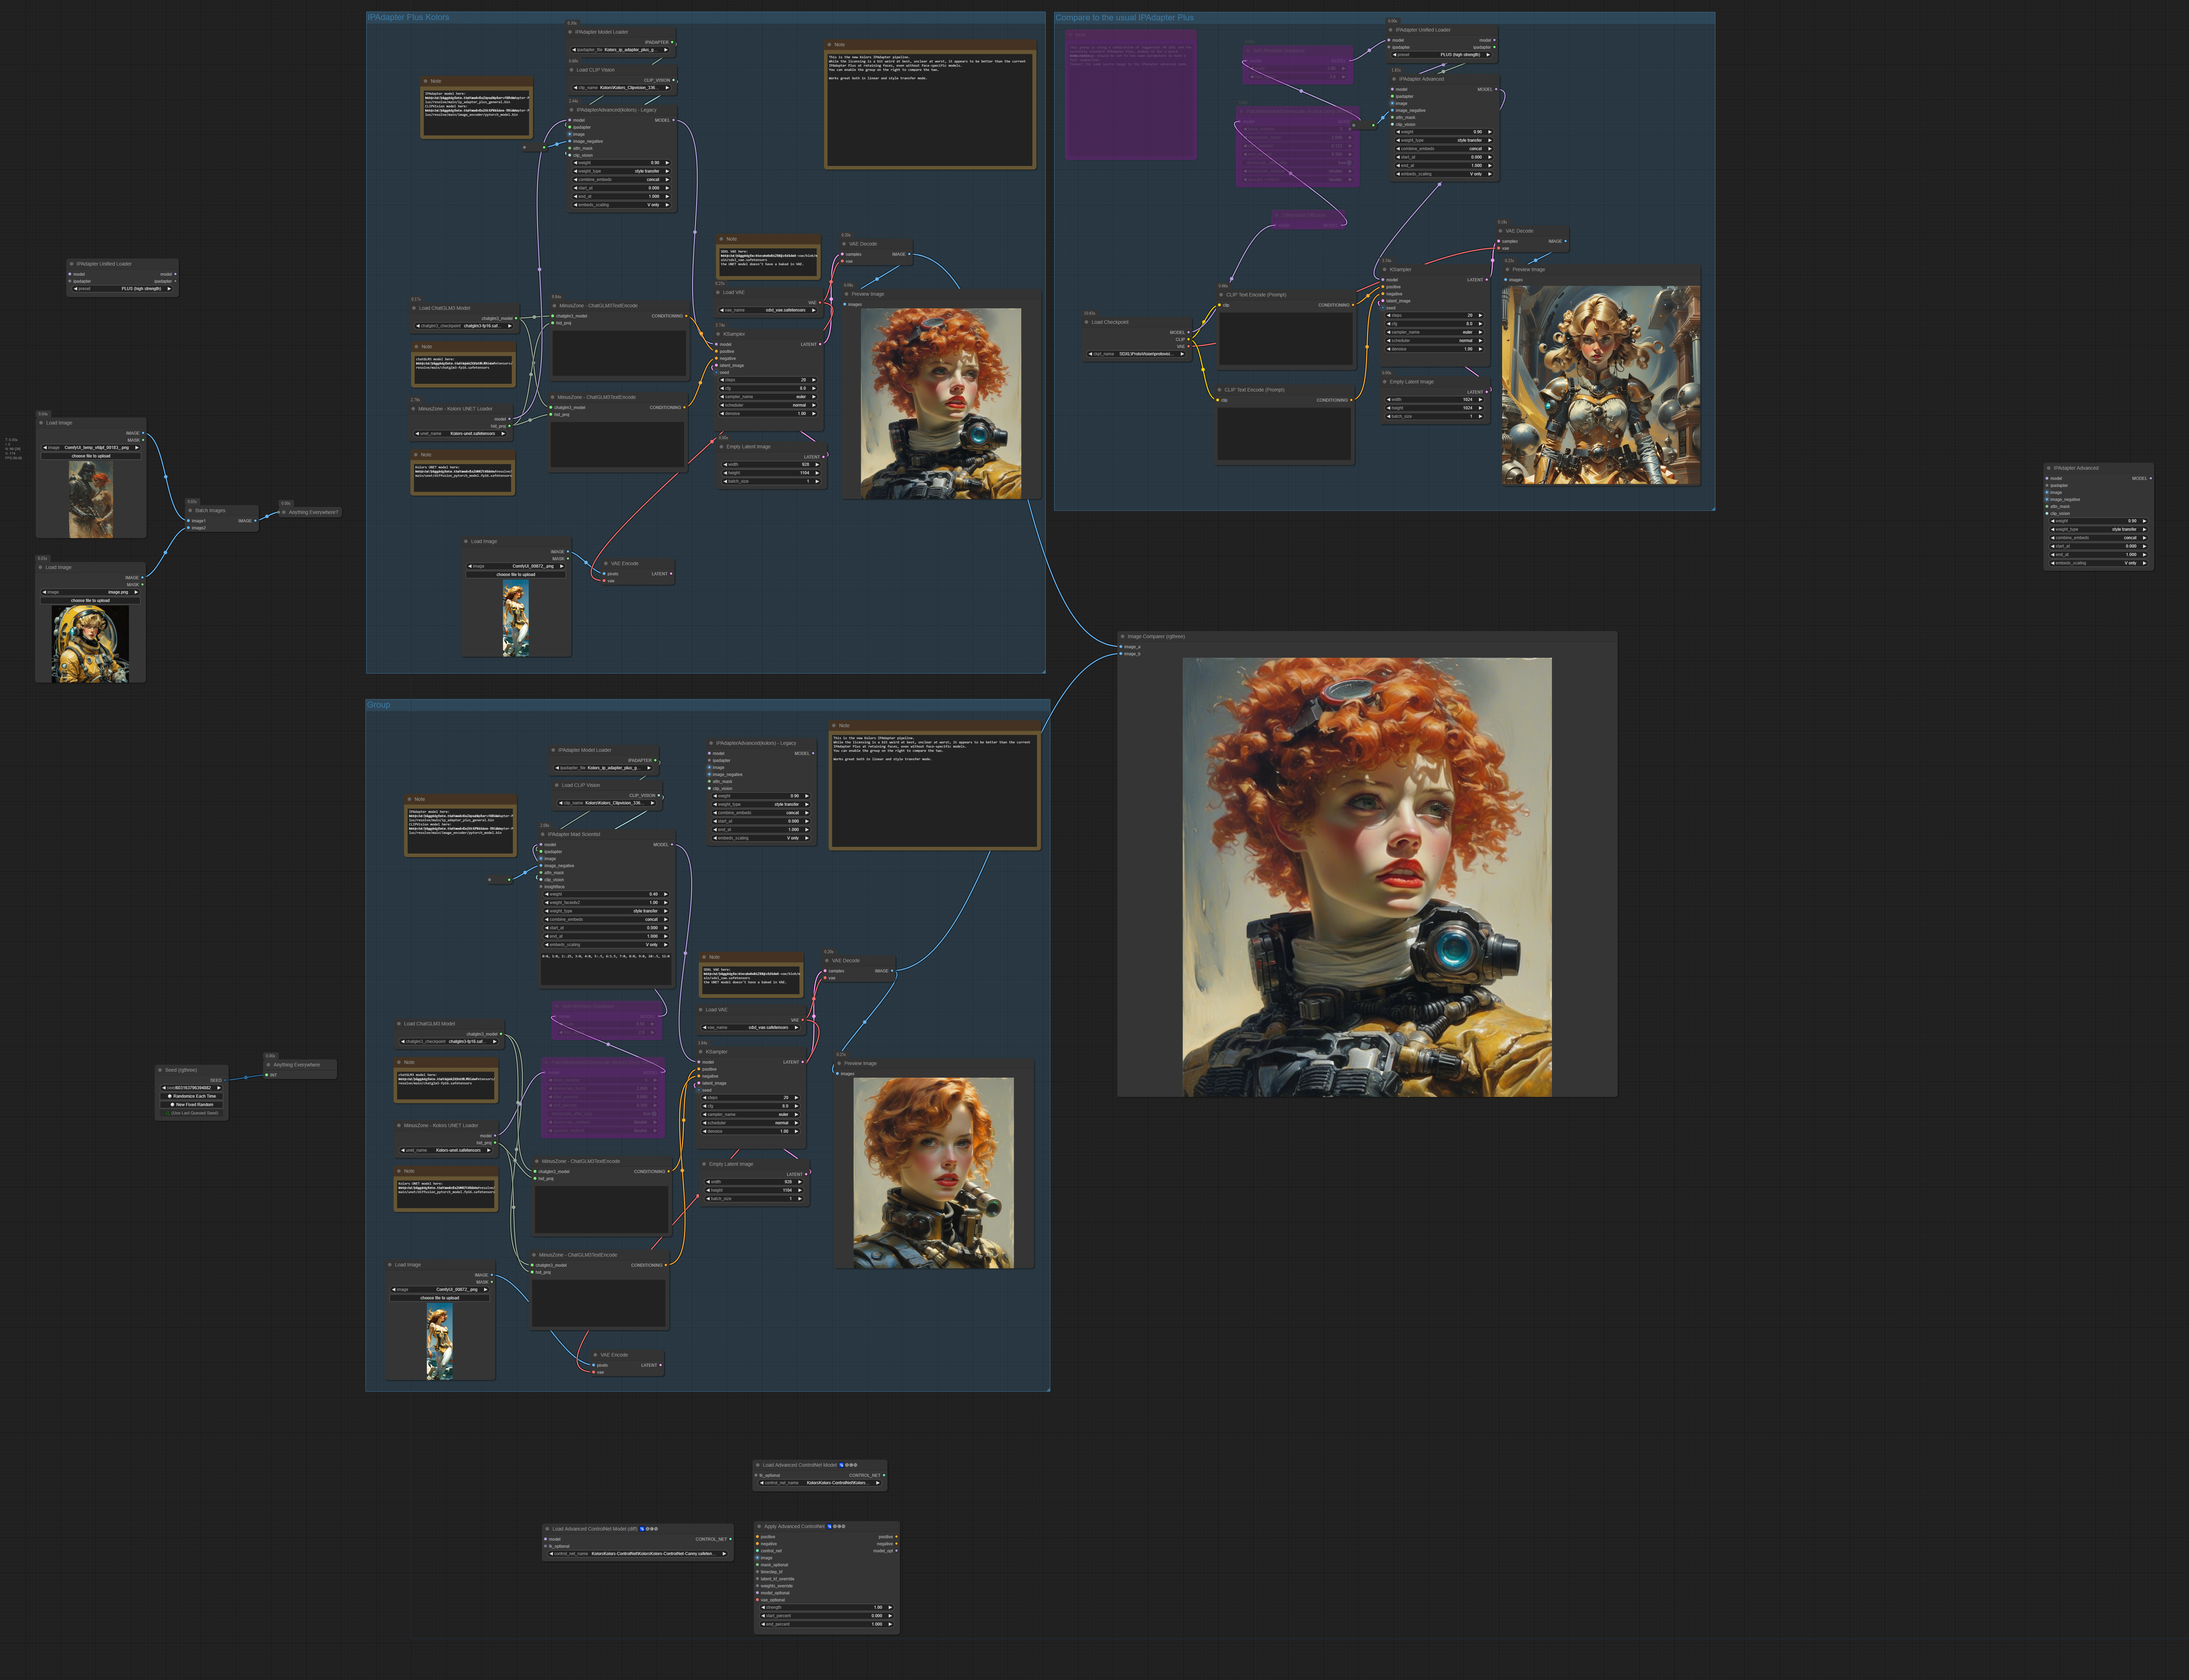Click the SEED output slot on Seed node
The width and height of the screenshot is (2189, 1680).
225,1080
